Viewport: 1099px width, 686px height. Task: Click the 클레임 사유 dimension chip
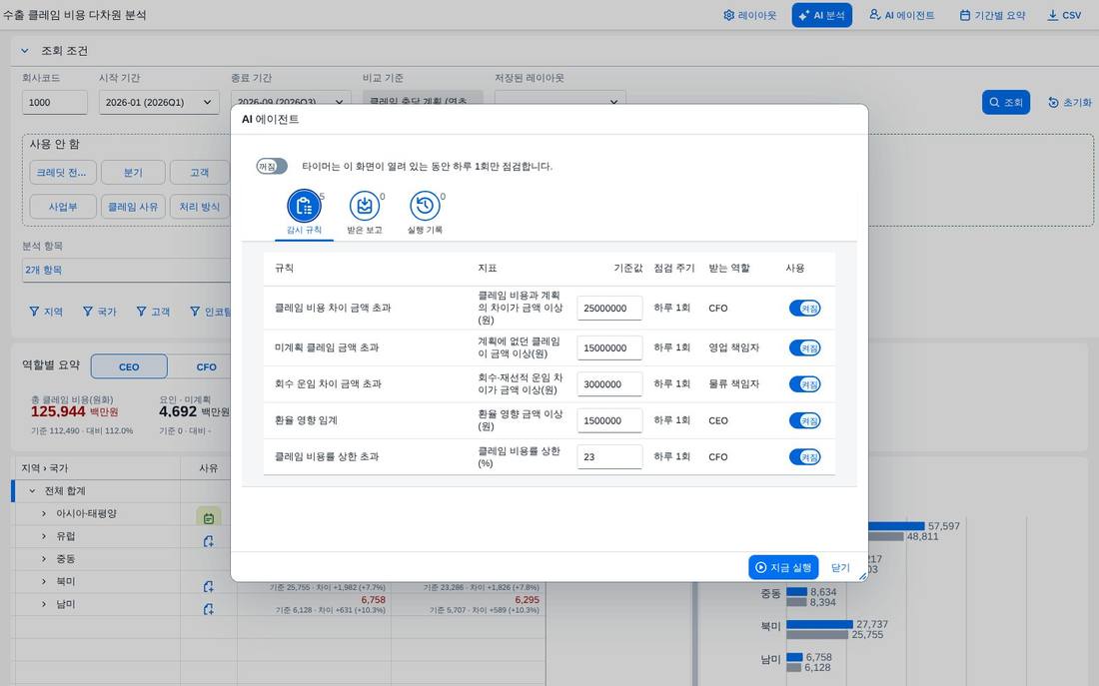133,207
